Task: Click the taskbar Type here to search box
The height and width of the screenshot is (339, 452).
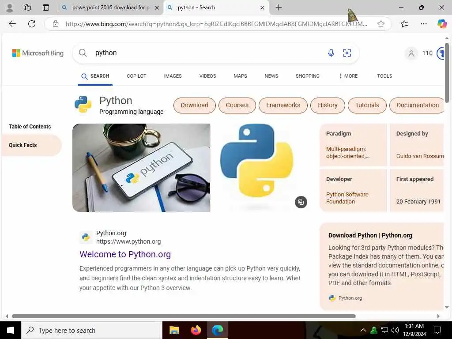Action: (92, 330)
